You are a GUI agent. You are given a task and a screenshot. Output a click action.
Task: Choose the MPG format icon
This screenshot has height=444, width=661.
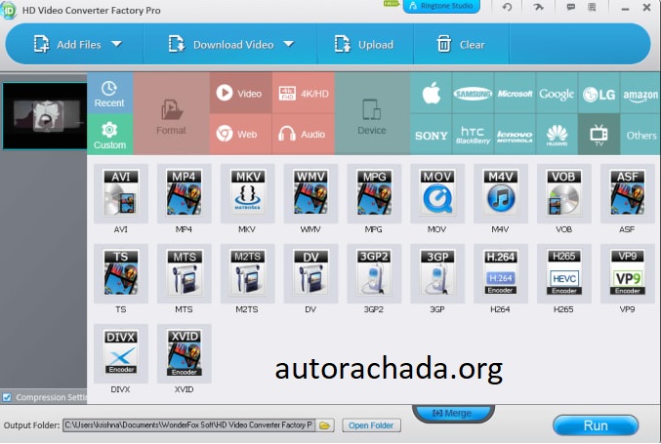[x=374, y=193]
